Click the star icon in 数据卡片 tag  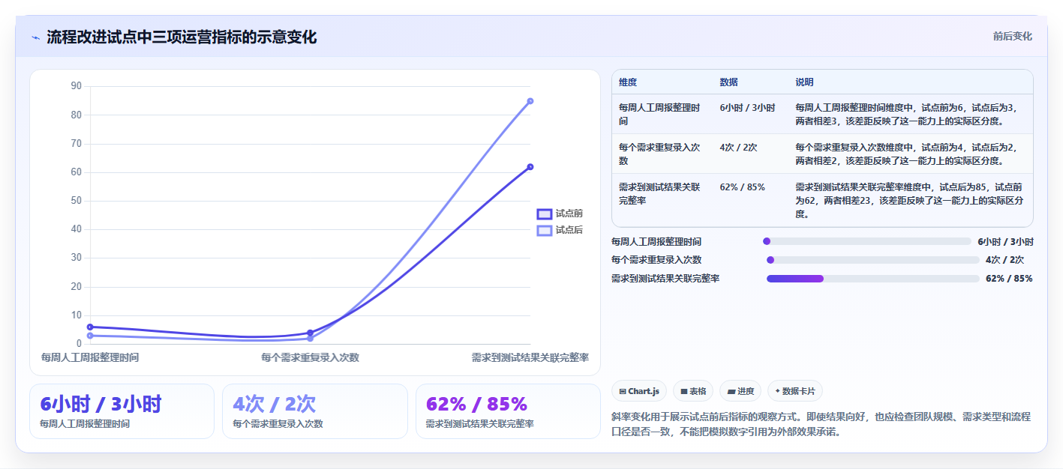pyautogui.click(x=777, y=391)
